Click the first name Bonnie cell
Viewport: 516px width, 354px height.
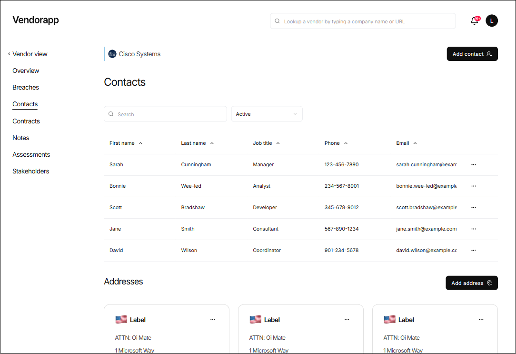point(118,186)
